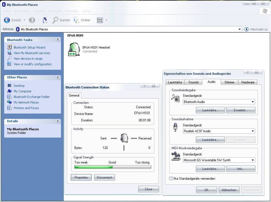Click Lautstärke button under Soundwiedergabe
Screen dimensions: 271x202
point(210,110)
